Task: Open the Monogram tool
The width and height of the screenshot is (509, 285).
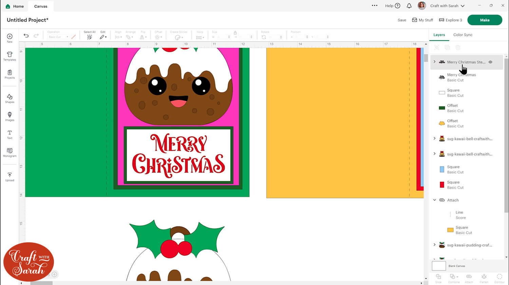Action: [10, 152]
